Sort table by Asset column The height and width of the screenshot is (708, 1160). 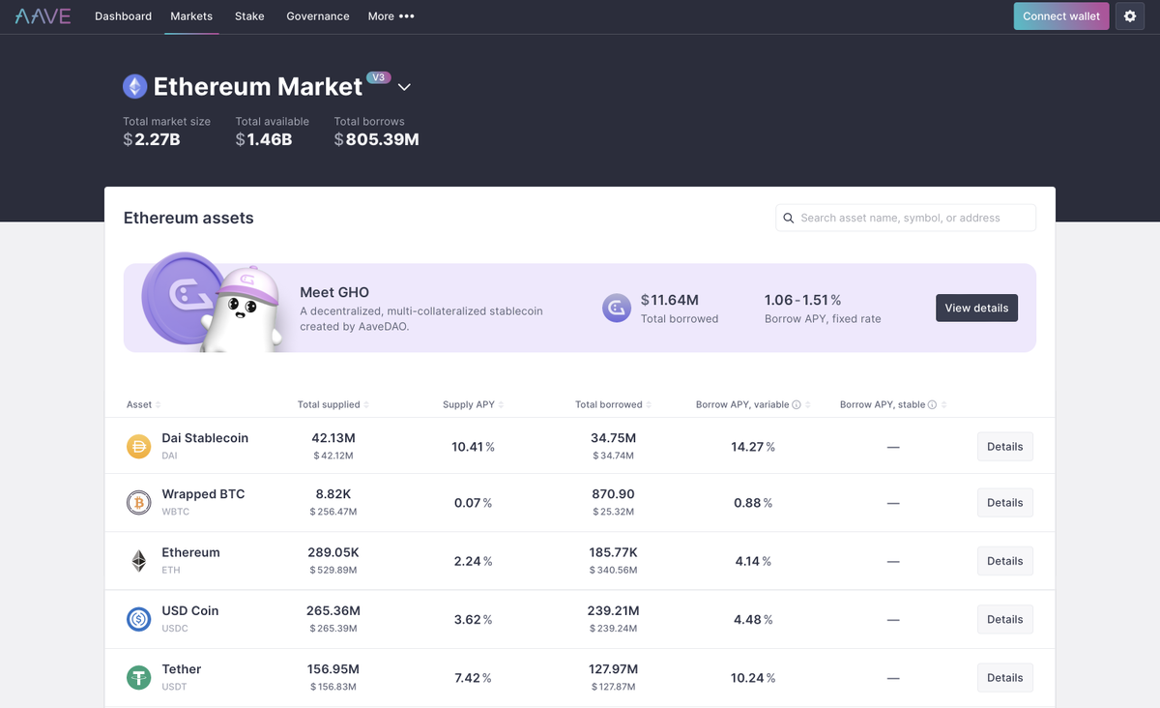(x=144, y=405)
